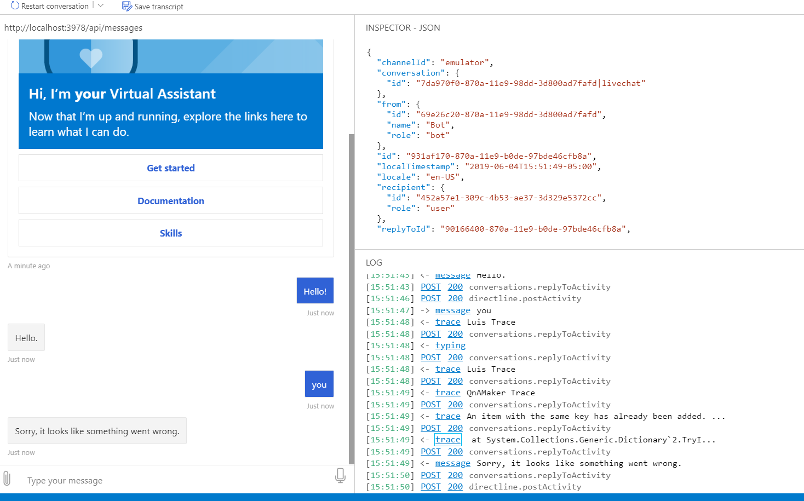Click the typing activity link in log
Screen dimensions: 804x501
pyautogui.click(x=450, y=345)
